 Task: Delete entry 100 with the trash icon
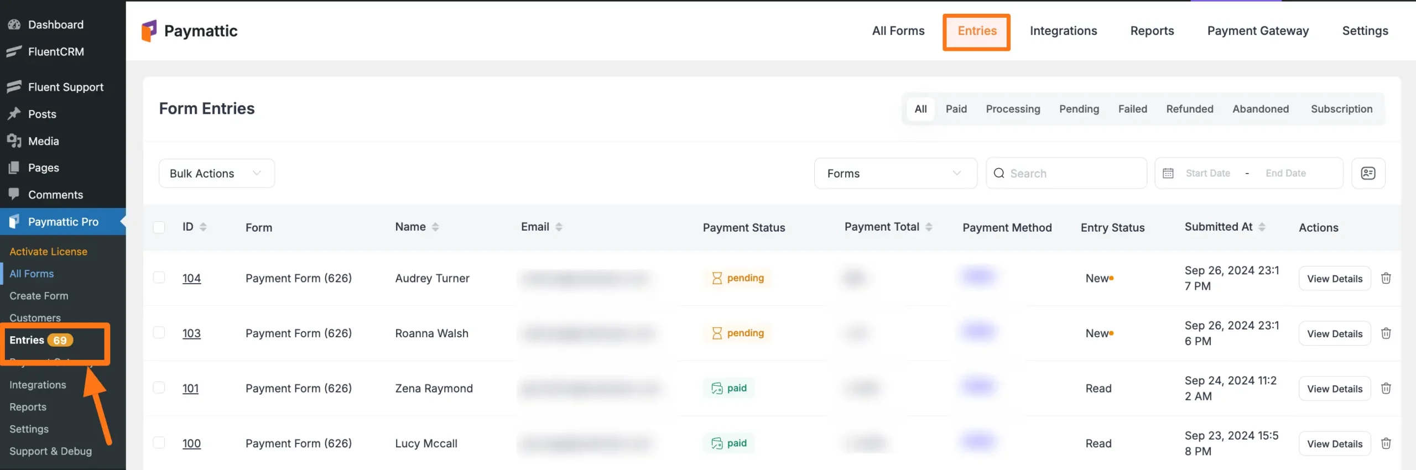[1386, 443]
